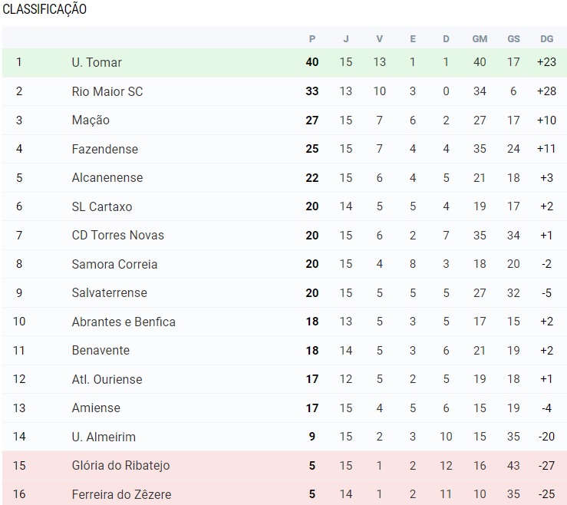The width and height of the screenshot is (567, 505).
Task: Select CD Torres Novas team
Action: click(x=117, y=235)
